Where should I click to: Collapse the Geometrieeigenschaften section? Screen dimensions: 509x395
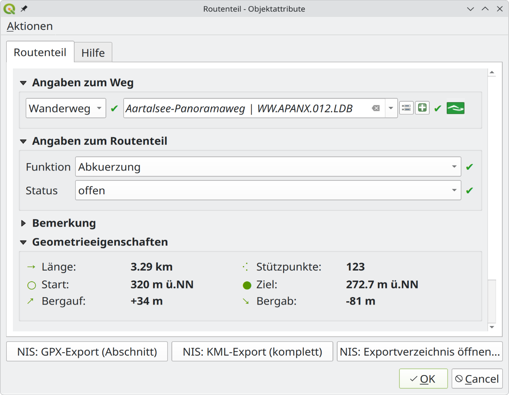[24, 242]
